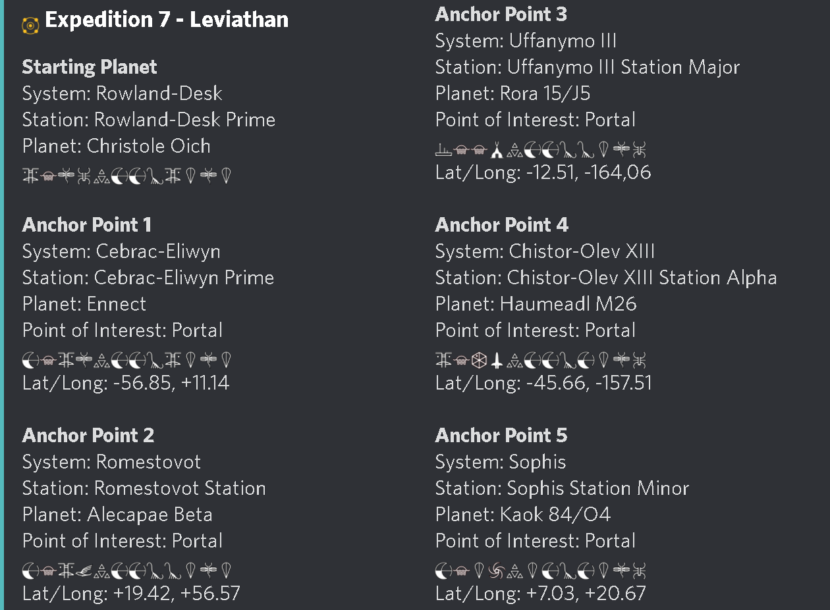
Task: Click the Planet: Haumeadl M26 line
Action: [x=536, y=304]
